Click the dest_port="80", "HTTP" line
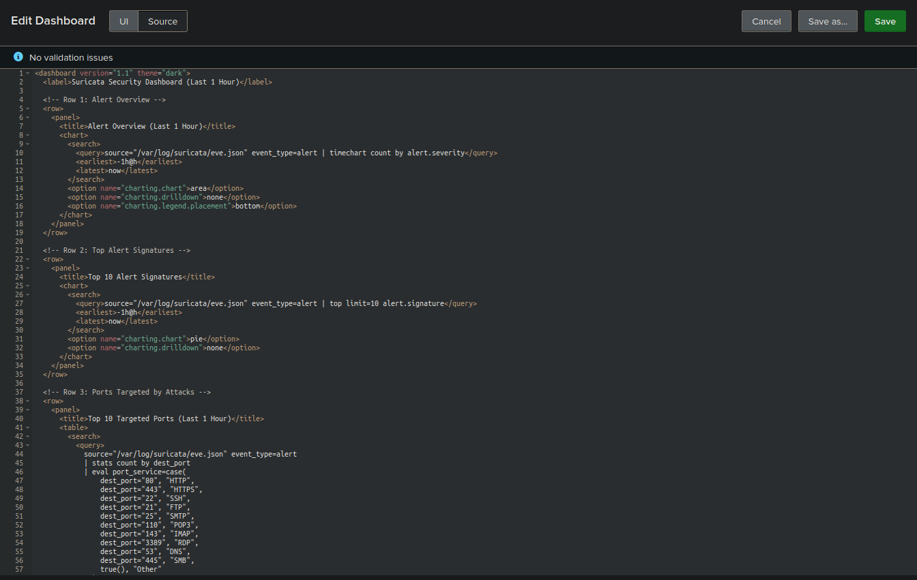Image resolution: width=917 pixels, height=580 pixels. (147, 480)
